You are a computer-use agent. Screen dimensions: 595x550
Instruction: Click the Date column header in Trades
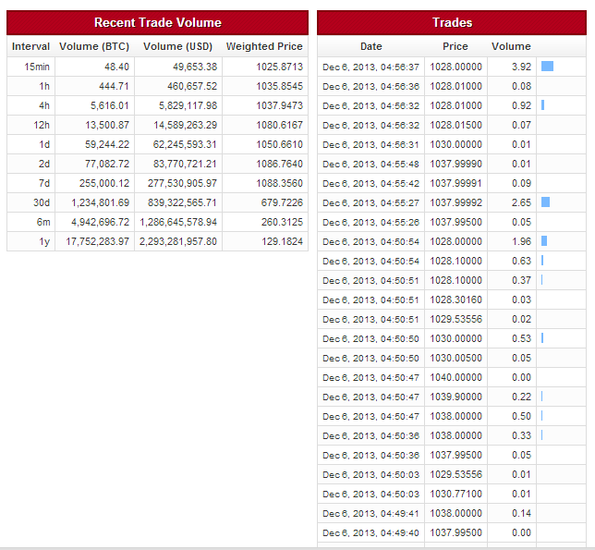coord(370,46)
